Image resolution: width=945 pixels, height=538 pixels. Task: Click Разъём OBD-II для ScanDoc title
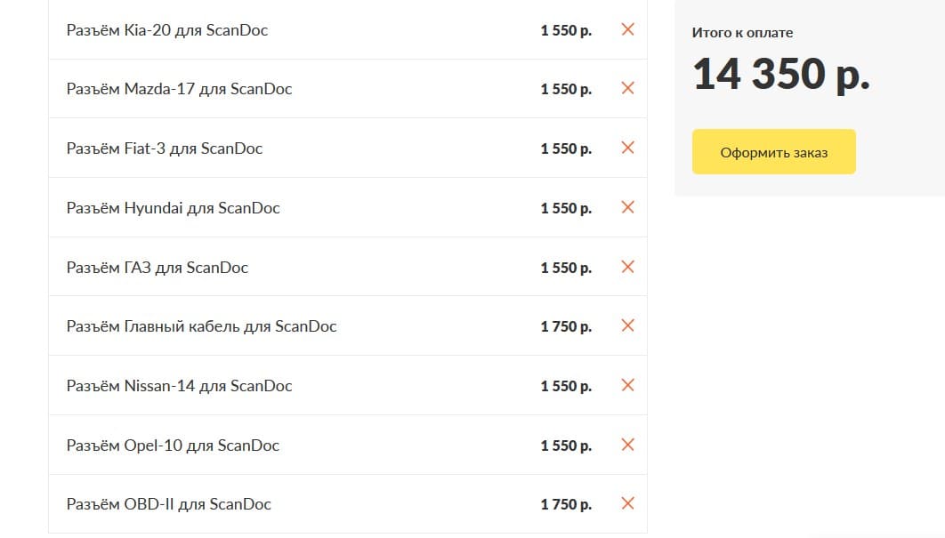pos(169,504)
